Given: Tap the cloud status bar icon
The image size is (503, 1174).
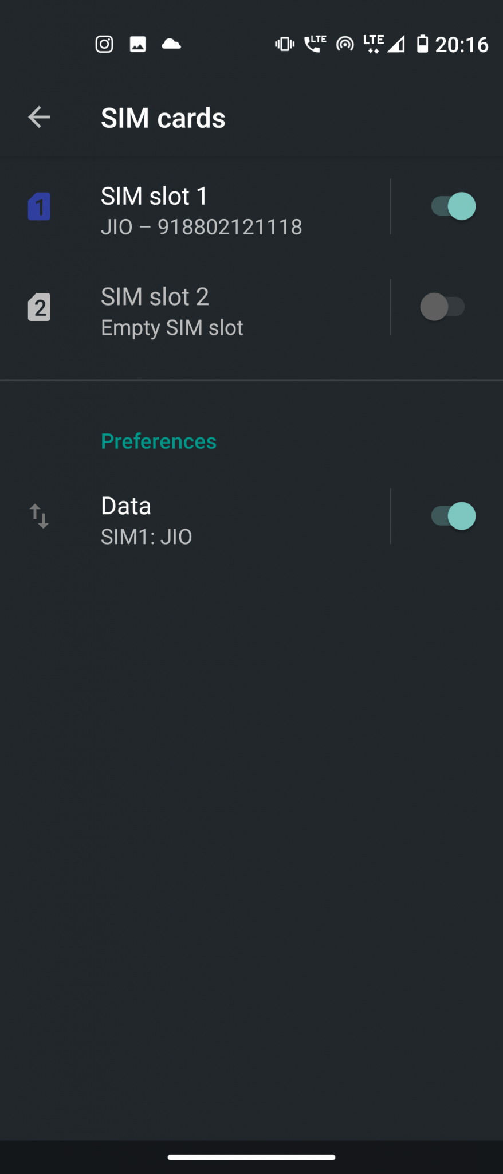Looking at the screenshot, I should 171,44.
